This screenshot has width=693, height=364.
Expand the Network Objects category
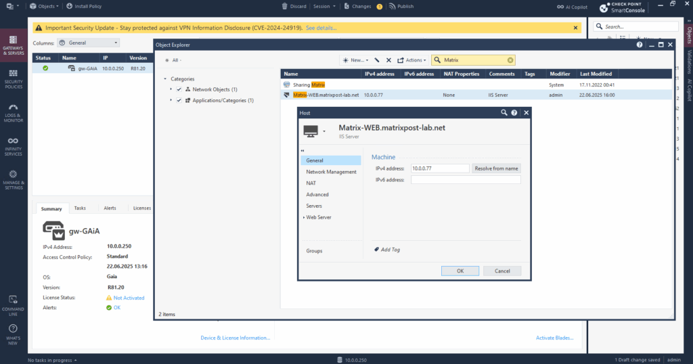pyautogui.click(x=171, y=89)
